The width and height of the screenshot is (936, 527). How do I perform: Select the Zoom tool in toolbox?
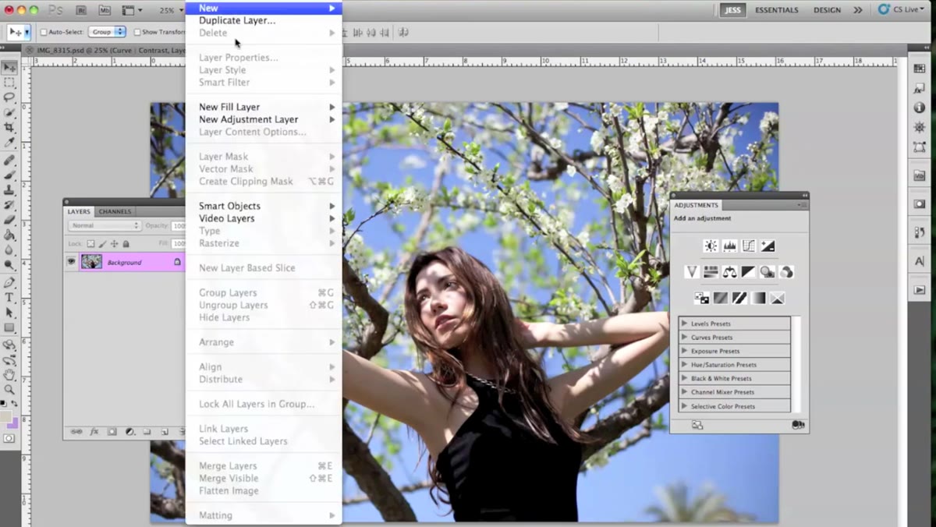pyautogui.click(x=9, y=389)
